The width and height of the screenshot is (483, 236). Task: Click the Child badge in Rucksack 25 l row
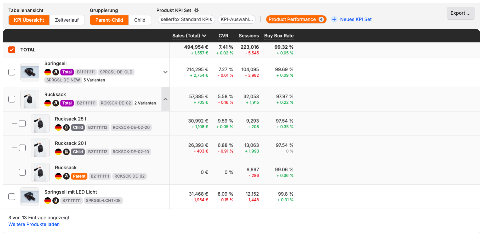click(78, 128)
